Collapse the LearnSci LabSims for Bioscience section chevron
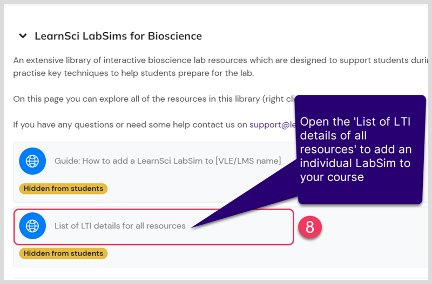The image size is (432, 284). [23, 36]
